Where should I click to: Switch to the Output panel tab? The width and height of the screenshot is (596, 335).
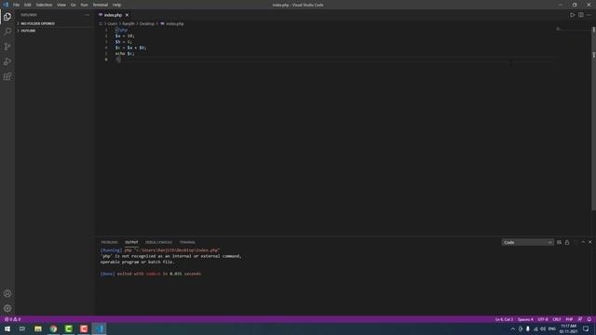tap(131, 242)
